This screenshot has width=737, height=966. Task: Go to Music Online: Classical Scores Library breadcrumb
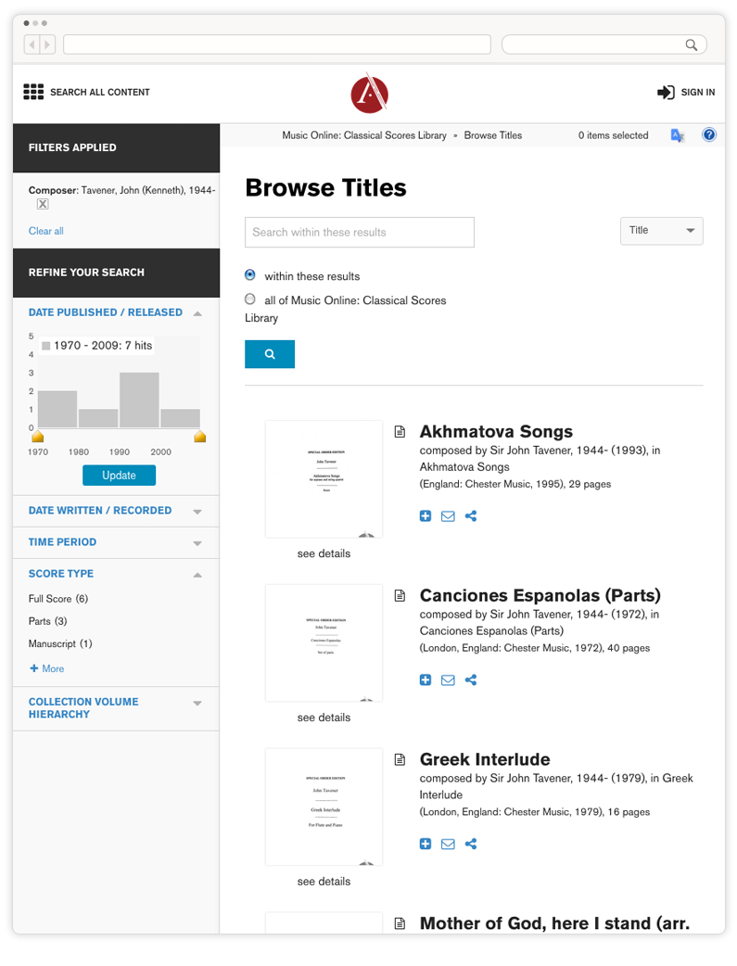coord(364,135)
